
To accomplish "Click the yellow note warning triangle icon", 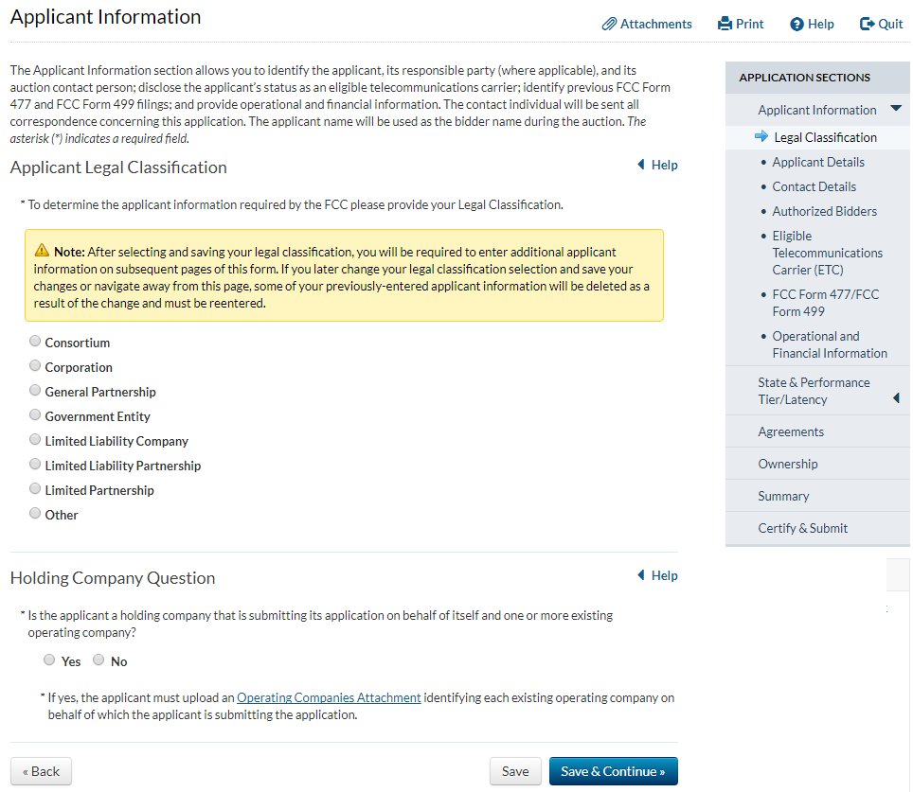I will click(x=42, y=252).
